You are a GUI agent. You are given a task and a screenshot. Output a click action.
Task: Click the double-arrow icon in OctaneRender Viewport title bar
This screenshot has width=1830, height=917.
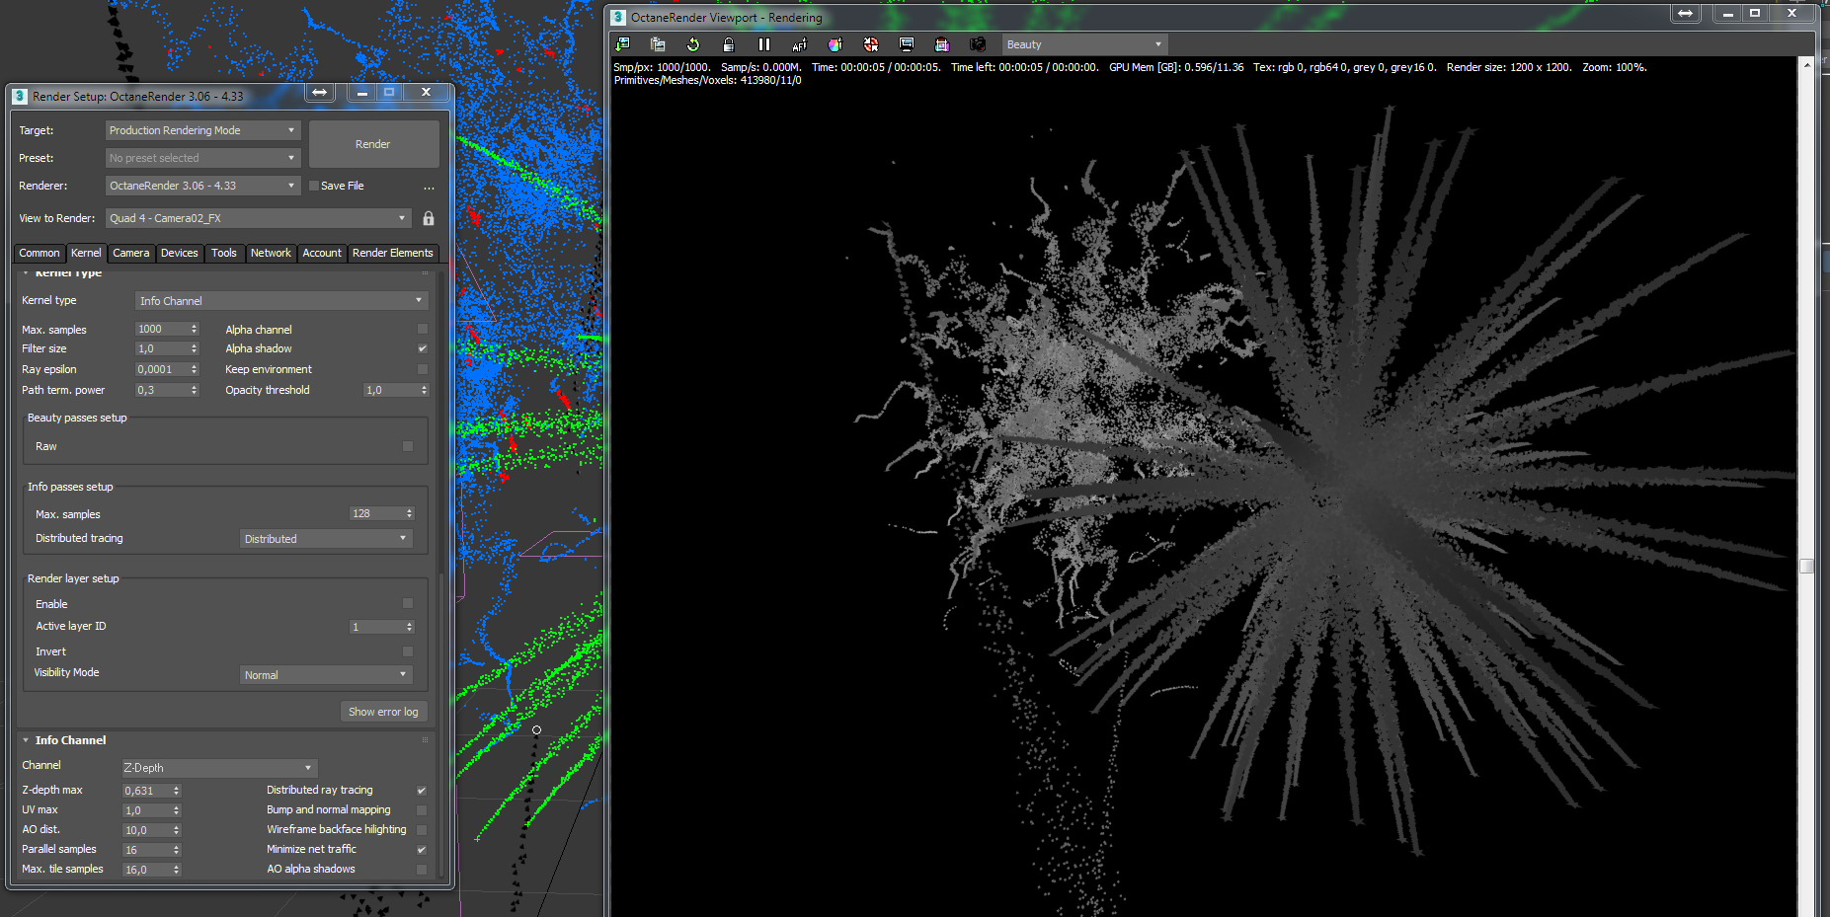(x=1686, y=14)
